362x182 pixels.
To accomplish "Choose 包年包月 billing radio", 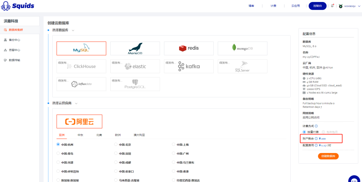I will 323,132.
